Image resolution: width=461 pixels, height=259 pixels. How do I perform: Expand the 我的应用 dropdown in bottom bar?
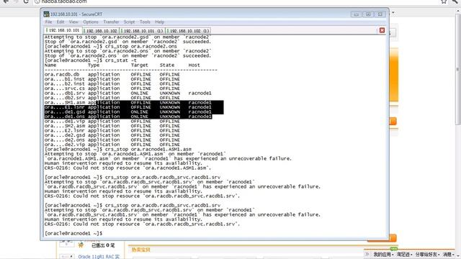[383, 254]
